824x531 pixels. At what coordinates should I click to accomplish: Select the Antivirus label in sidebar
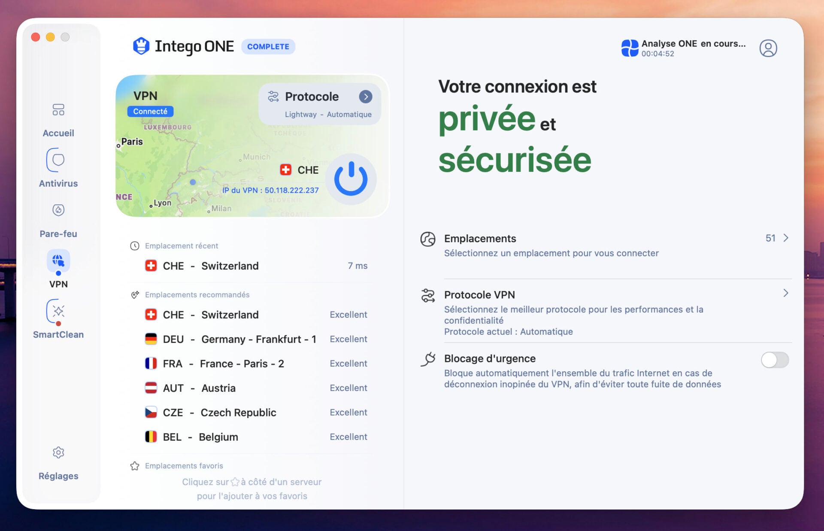58,183
